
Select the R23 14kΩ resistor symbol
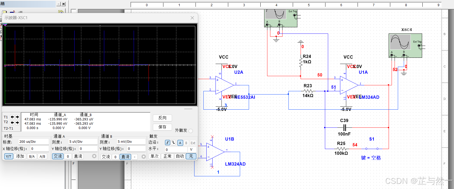pos(308,91)
